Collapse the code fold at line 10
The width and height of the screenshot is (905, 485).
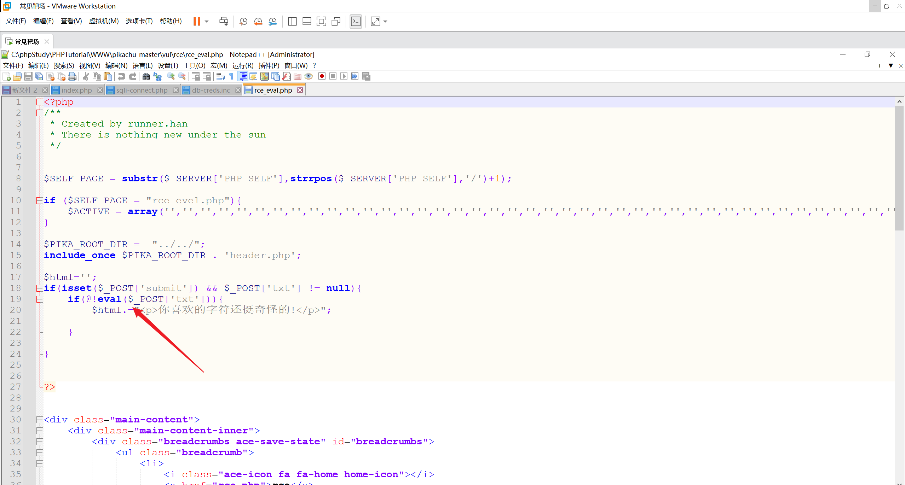tap(40, 200)
